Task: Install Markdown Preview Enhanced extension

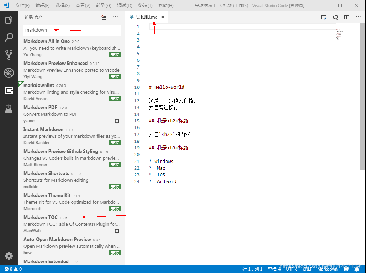Action: [115, 77]
